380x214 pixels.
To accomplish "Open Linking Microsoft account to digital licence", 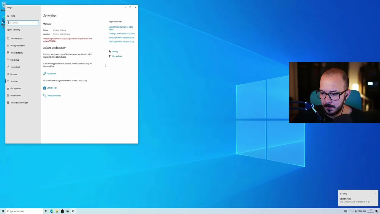I will point(121,28).
